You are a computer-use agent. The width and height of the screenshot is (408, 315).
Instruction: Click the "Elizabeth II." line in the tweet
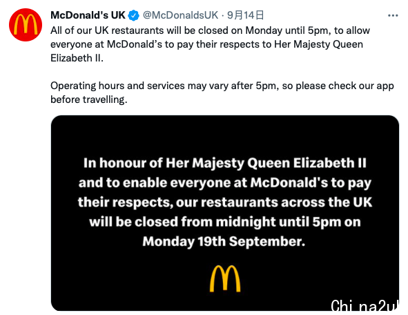point(77,58)
